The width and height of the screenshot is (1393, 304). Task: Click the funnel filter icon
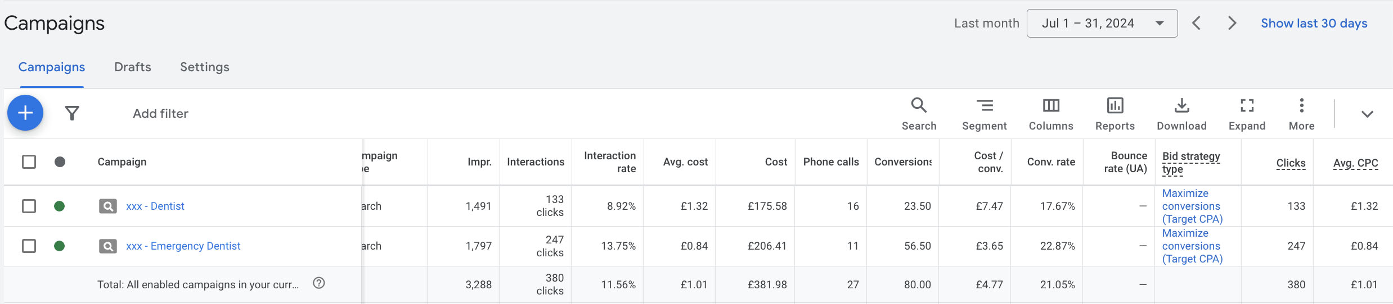(72, 113)
